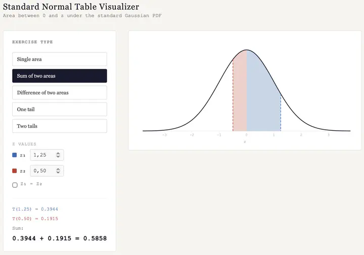The width and height of the screenshot is (364, 255).
Task: Click the blue shaded area on the curve
Action: (x=263, y=101)
